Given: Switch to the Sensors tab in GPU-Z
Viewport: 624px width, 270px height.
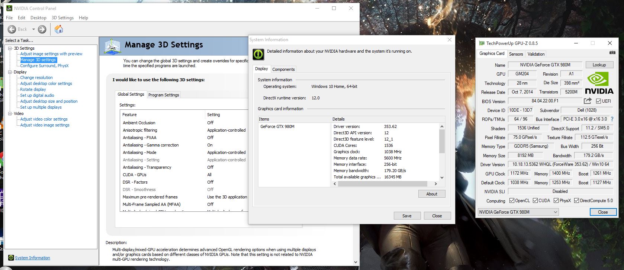Looking at the screenshot, I should point(516,54).
